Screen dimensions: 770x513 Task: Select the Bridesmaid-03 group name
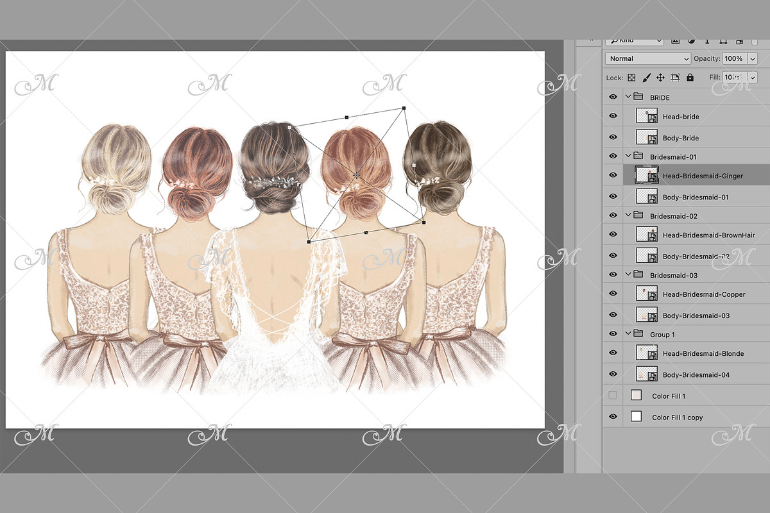point(674,275)
